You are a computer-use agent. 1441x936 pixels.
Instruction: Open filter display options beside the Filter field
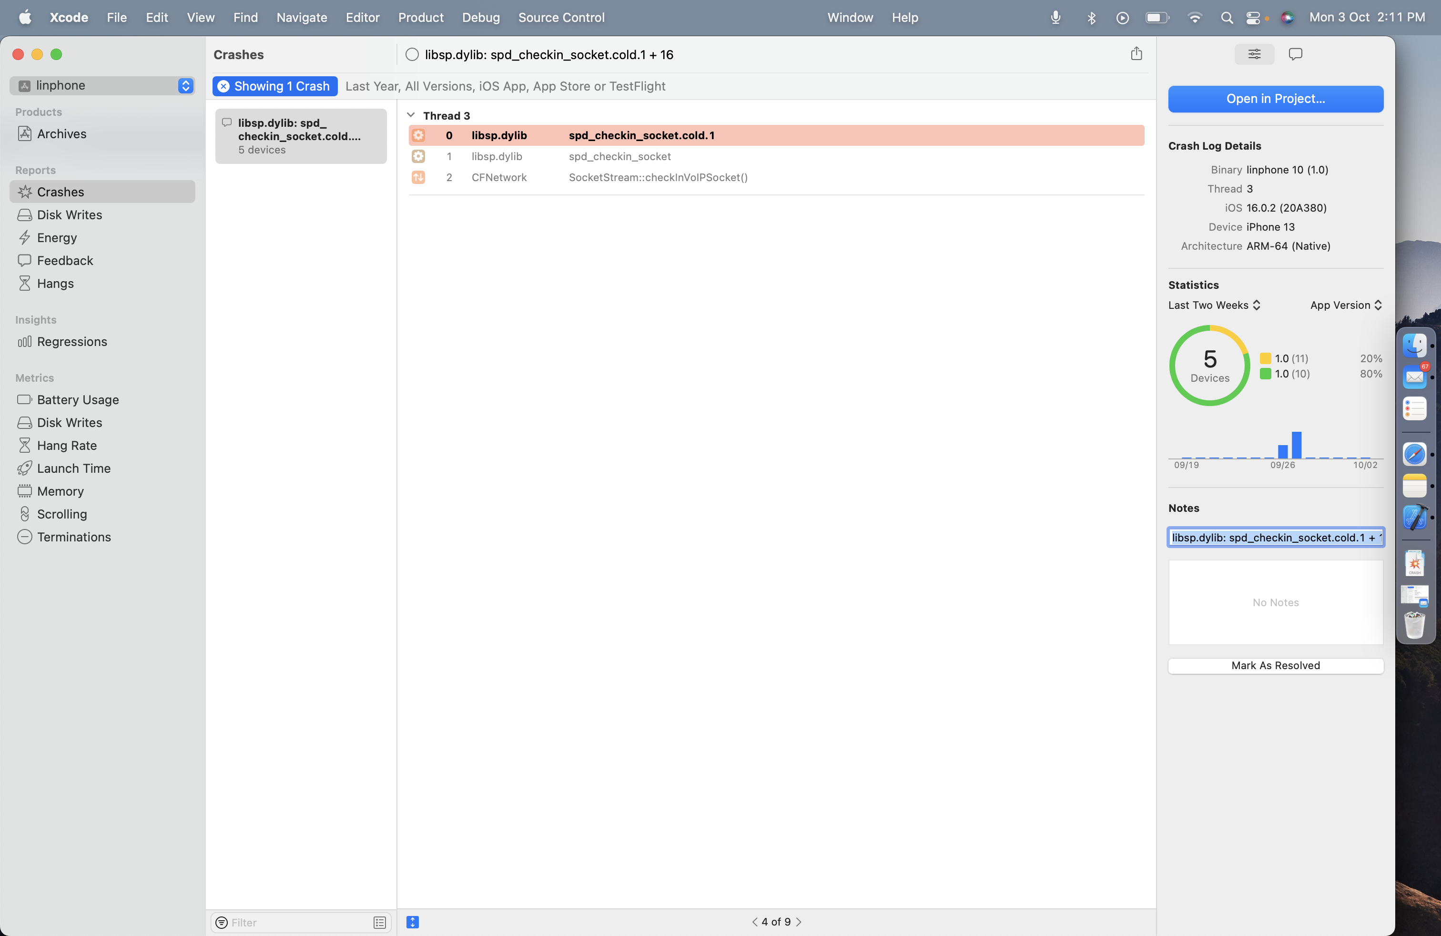pos(380,922)
